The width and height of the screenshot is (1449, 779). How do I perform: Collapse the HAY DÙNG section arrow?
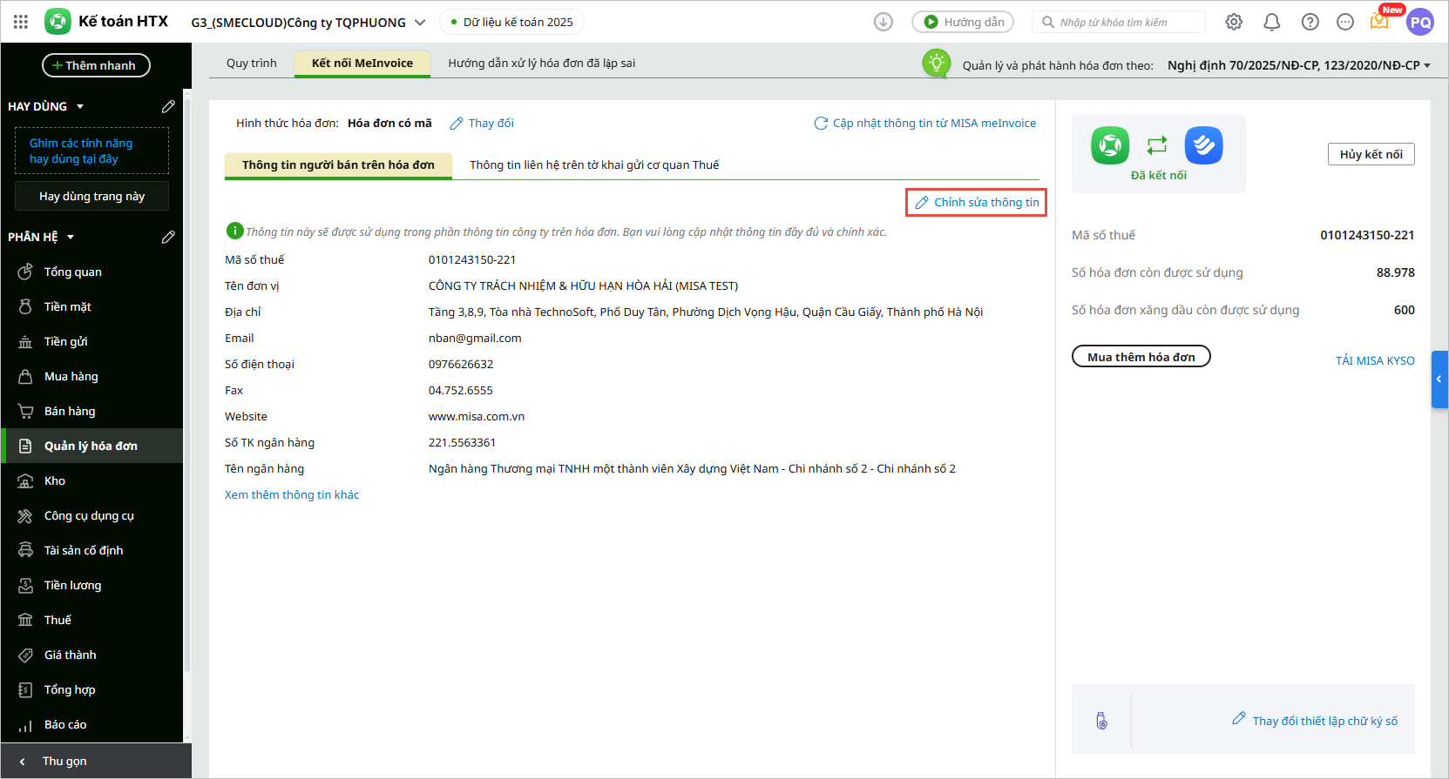(x=80, y=106)
